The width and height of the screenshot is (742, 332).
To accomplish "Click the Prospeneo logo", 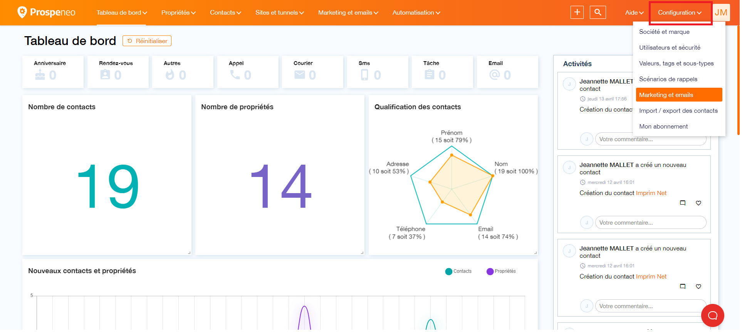I will point(46,12).
